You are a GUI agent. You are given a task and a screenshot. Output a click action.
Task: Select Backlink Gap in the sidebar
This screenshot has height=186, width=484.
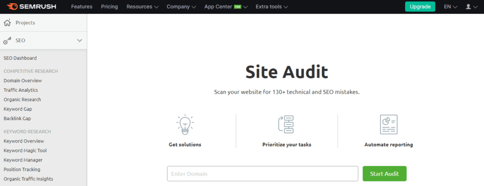(x=17, y=119)
